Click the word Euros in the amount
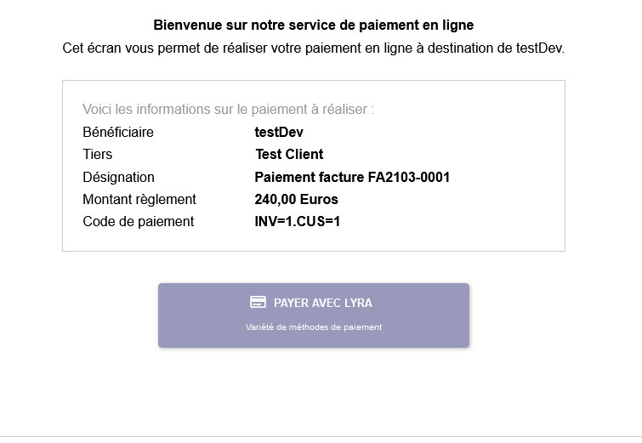The height and width of the screenshot is (443, 642). (319, 200)
